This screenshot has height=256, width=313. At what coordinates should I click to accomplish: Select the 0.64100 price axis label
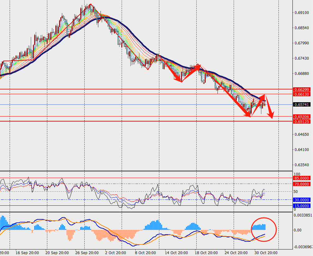point(301,150)
